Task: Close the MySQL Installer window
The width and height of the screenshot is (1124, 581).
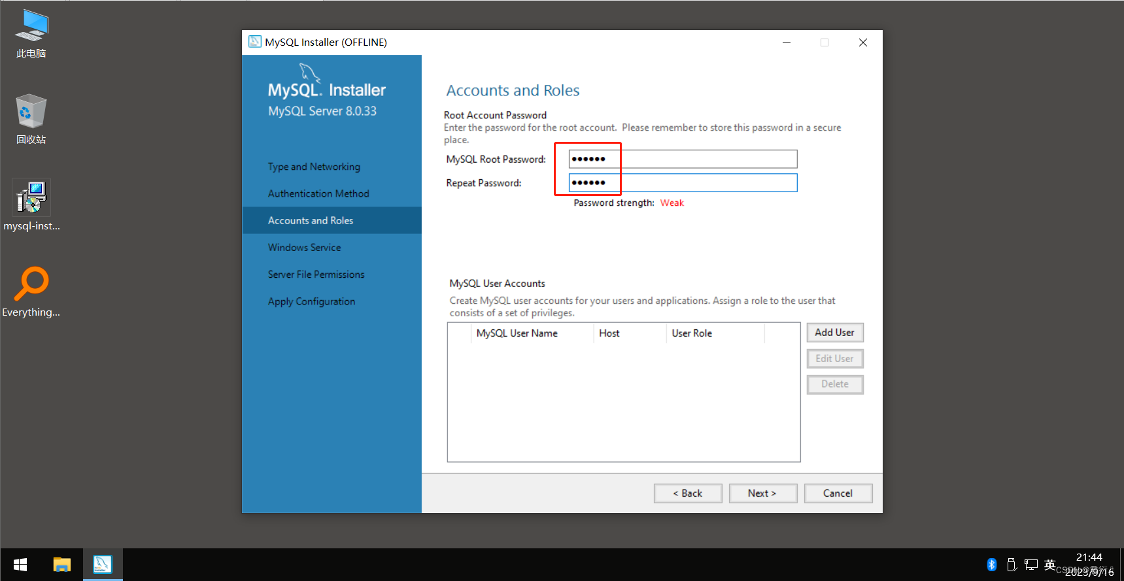Action: pyautogui.click(x=863, y=42)
